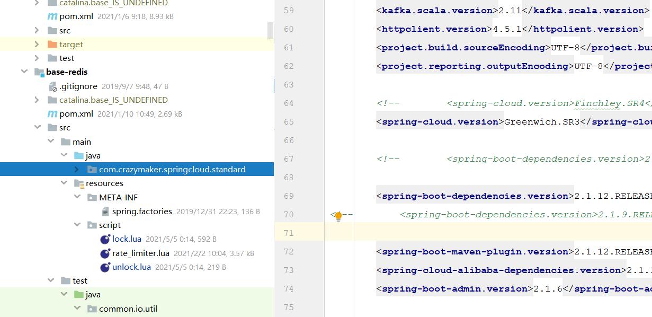The image size is (652, 317).
Task: Click the blue java source folder icon under main
Action: coord(78,156)
